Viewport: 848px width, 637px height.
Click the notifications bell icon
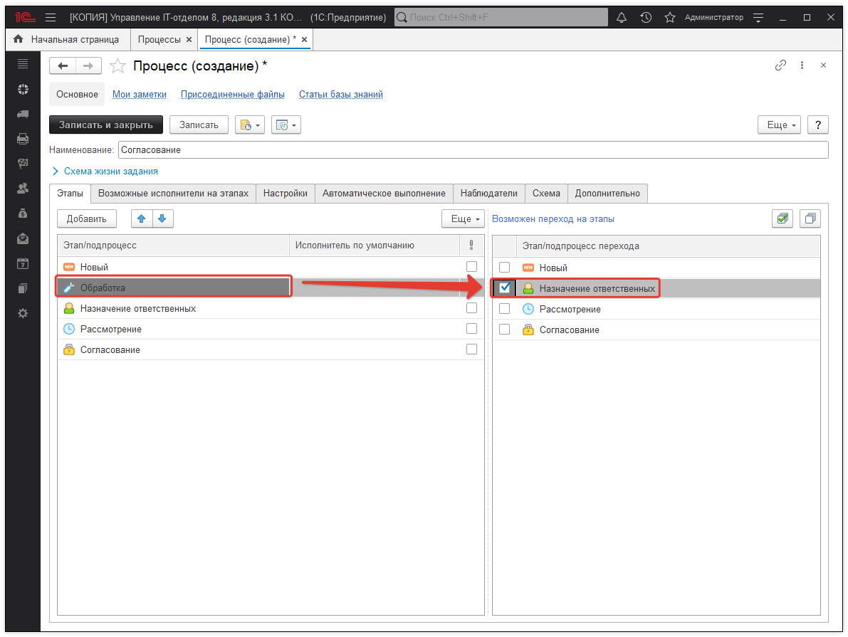[x=622, y=17]
